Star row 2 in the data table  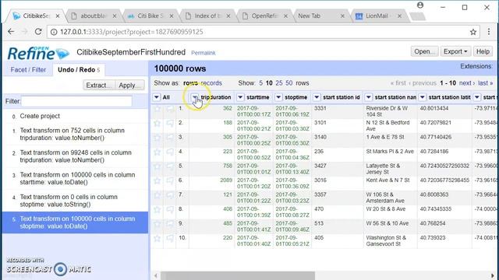[x=157, y=123]
